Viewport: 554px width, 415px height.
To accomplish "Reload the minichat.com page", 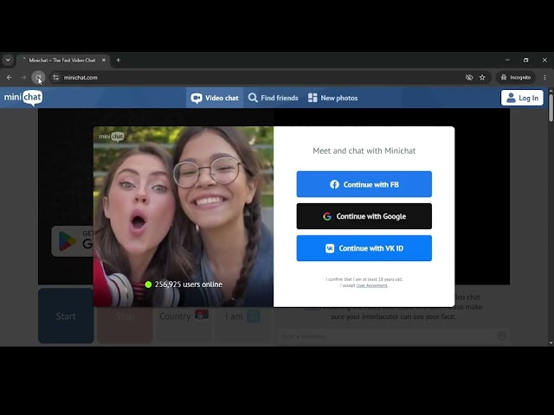I will (38, 77).
